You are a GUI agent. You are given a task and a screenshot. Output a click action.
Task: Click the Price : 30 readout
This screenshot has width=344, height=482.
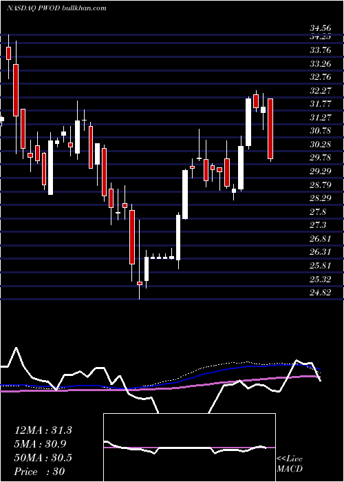tap(40, 472)
